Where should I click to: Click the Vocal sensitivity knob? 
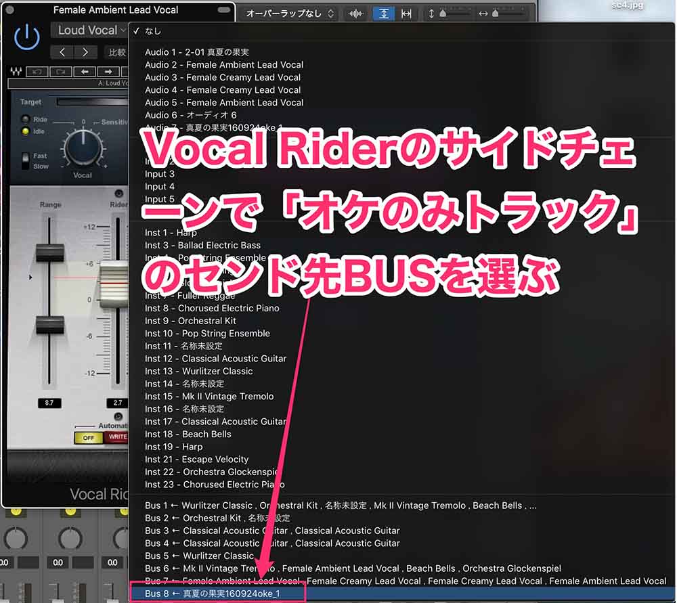click(x=83, y=148)
